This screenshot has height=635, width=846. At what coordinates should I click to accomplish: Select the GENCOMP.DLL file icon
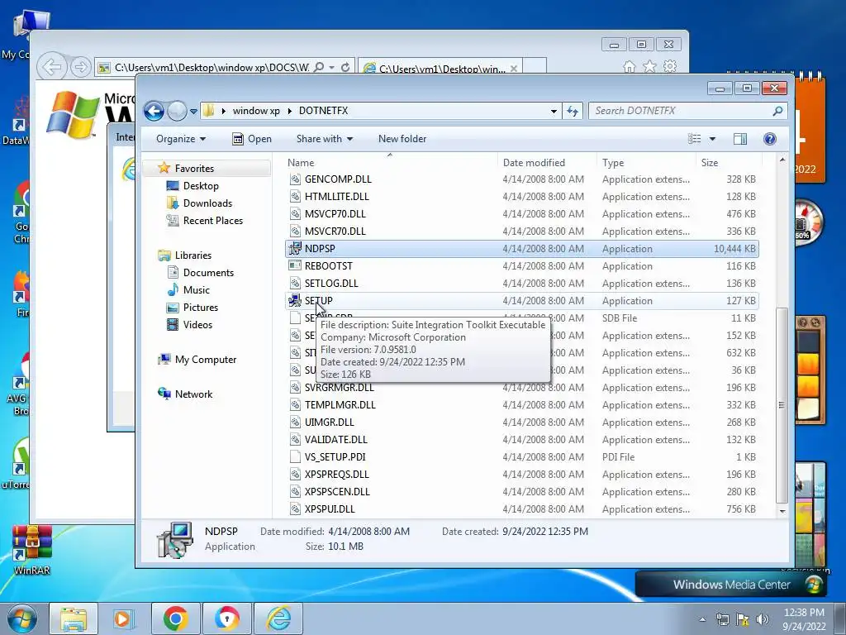tap(295, 179)
